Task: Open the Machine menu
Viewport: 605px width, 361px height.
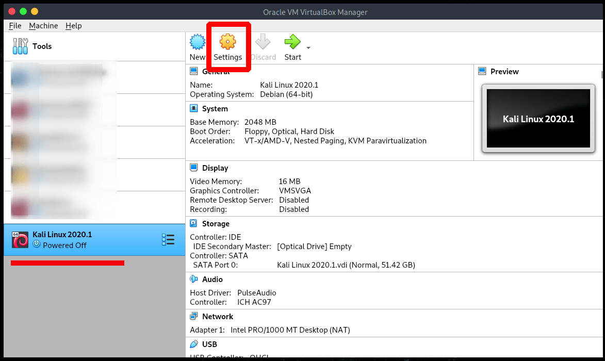Action: pos(43,26)
